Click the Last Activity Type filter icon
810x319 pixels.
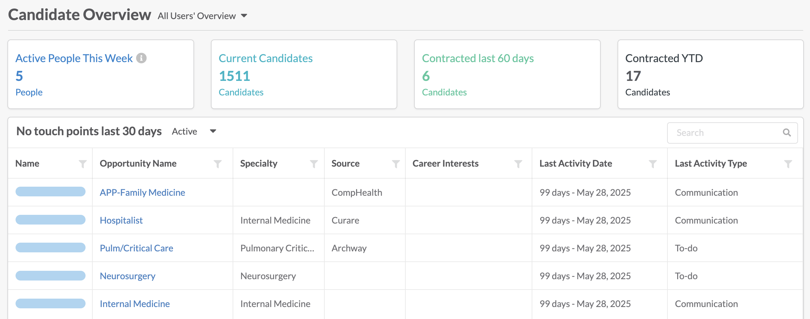click(x=788, y=164)
